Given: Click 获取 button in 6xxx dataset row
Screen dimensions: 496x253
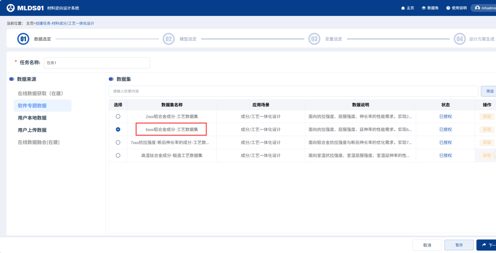Looking at the screenshot, I should coord(486,130).
